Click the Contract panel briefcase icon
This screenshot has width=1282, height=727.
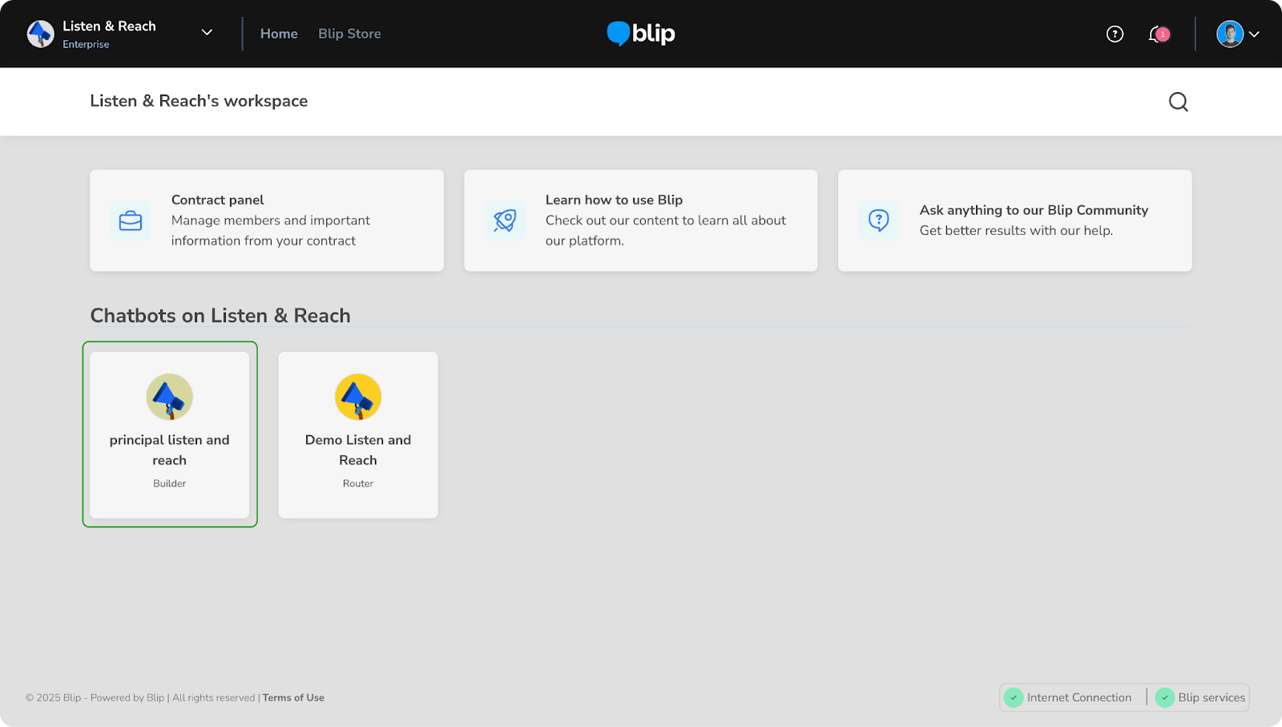pos(131,220)
